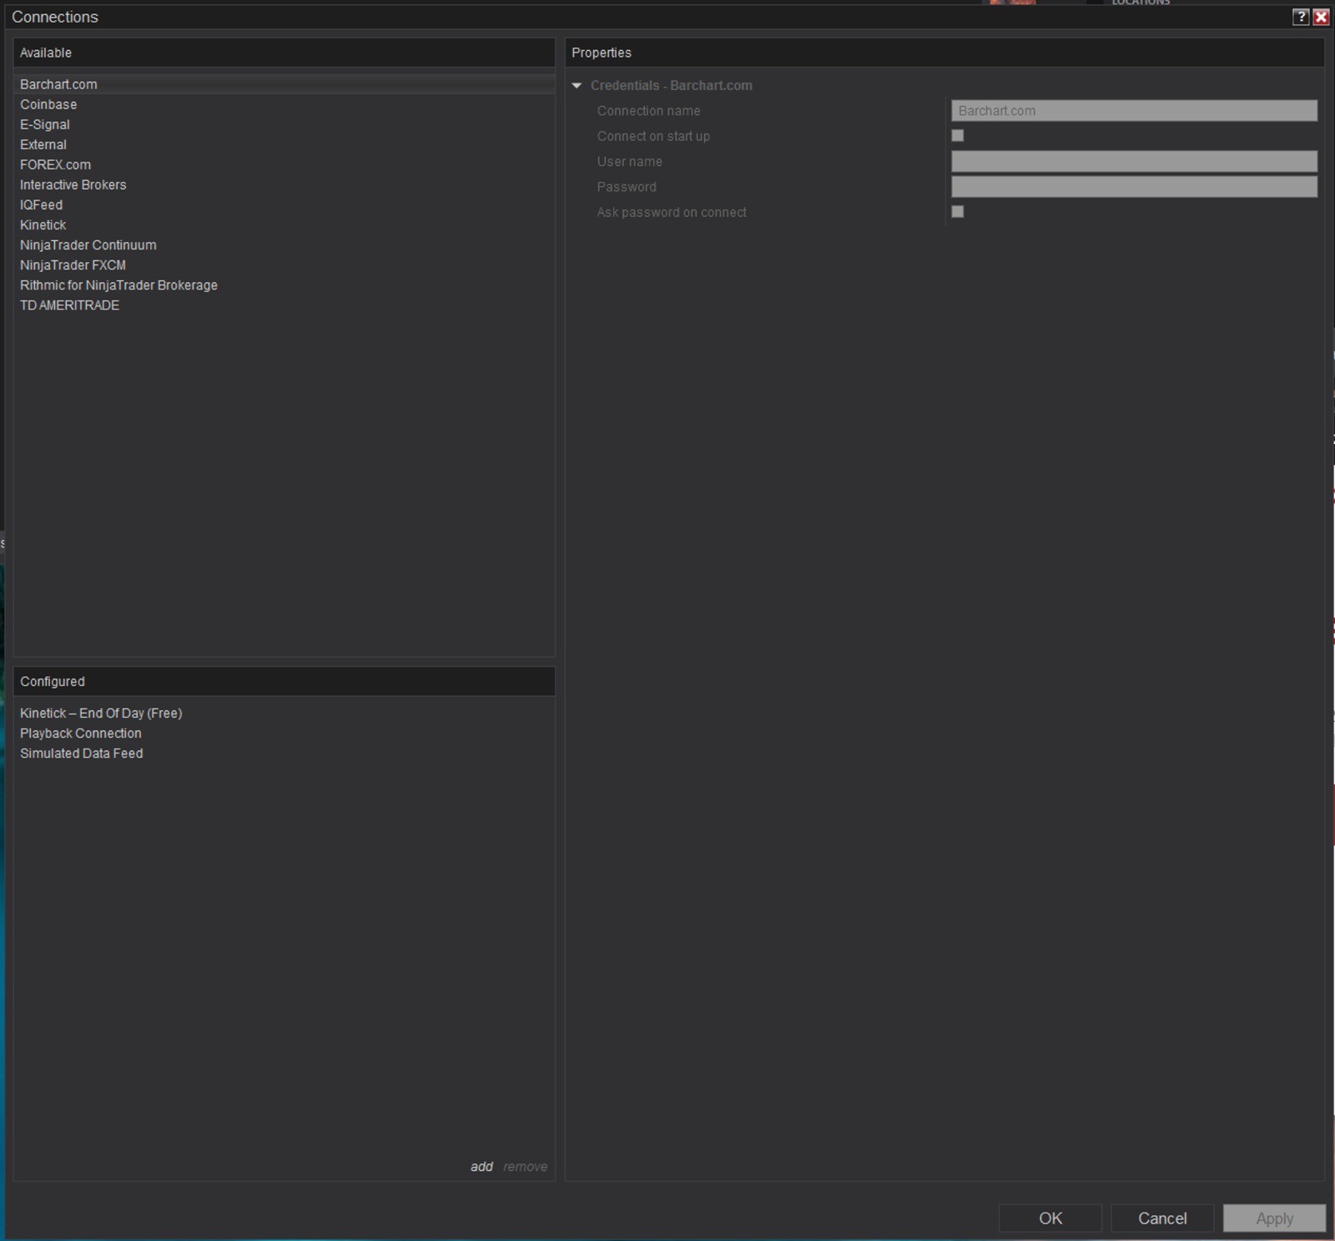
Task: Click into the User name field
Action: (x=1134, y=161)
